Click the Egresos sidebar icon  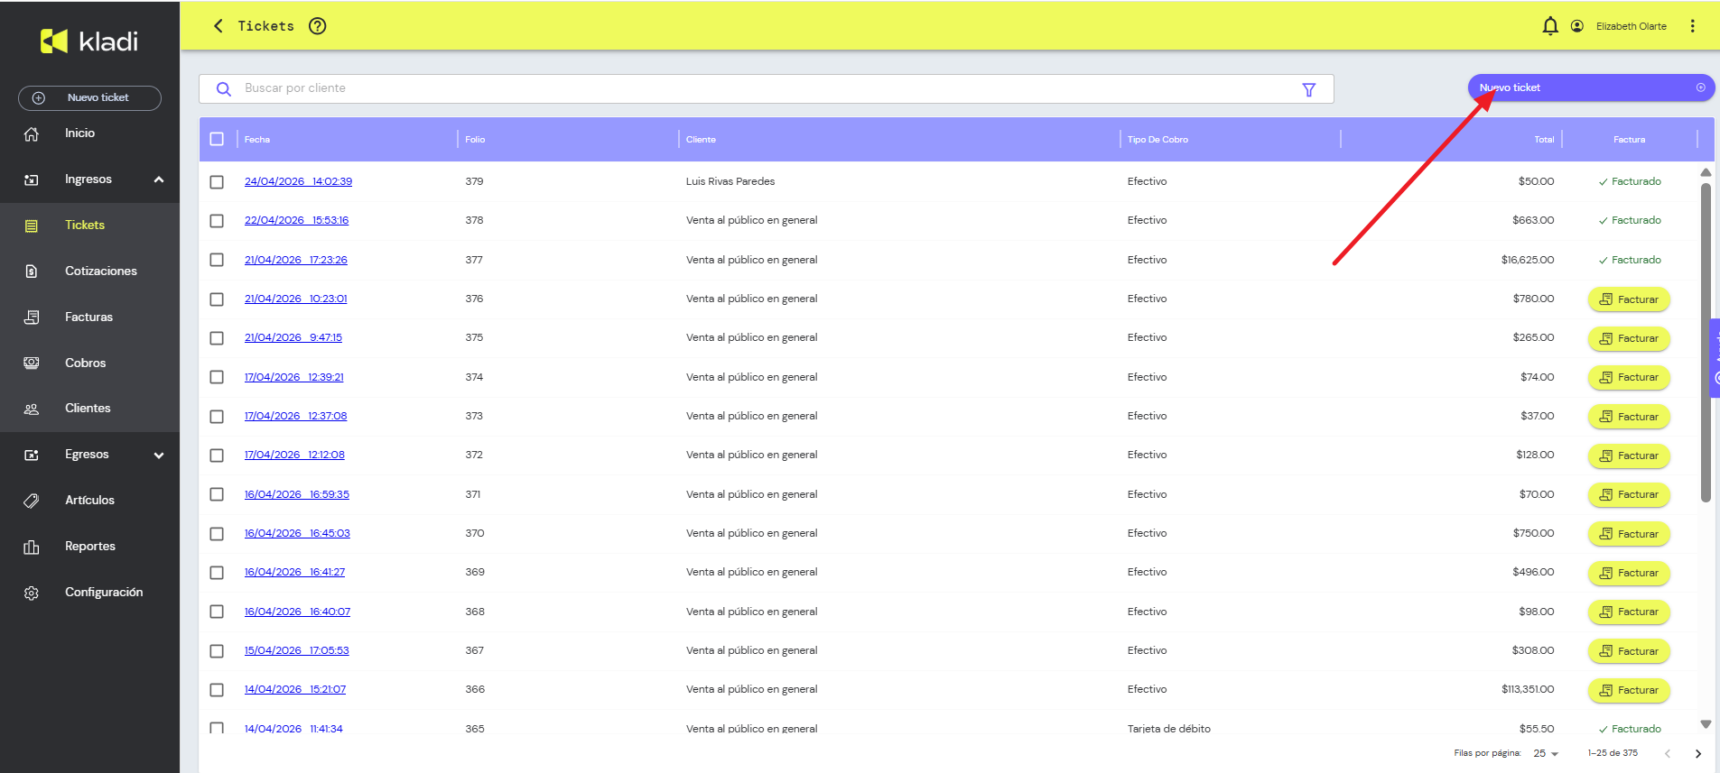click(x=32, y=455)
